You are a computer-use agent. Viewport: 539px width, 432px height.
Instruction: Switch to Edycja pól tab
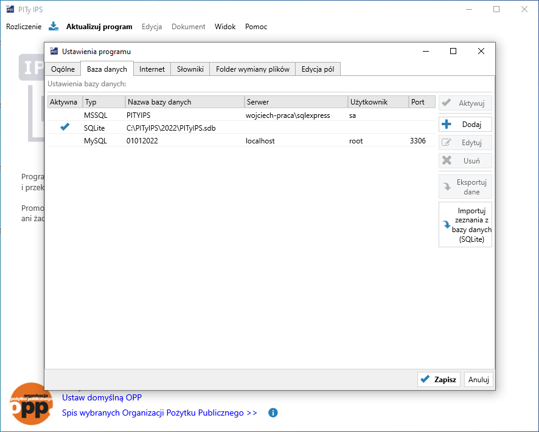(x=318, y=69)
